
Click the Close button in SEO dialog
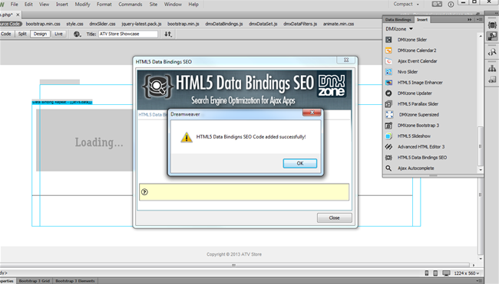click(335, 217)
